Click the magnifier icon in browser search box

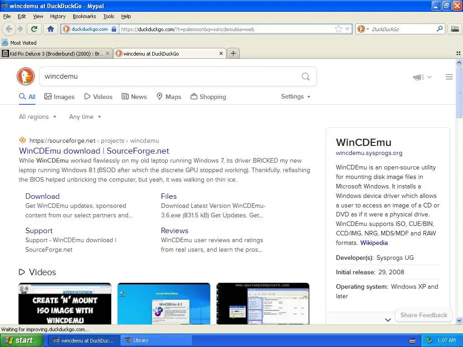(x=439, y=29)
